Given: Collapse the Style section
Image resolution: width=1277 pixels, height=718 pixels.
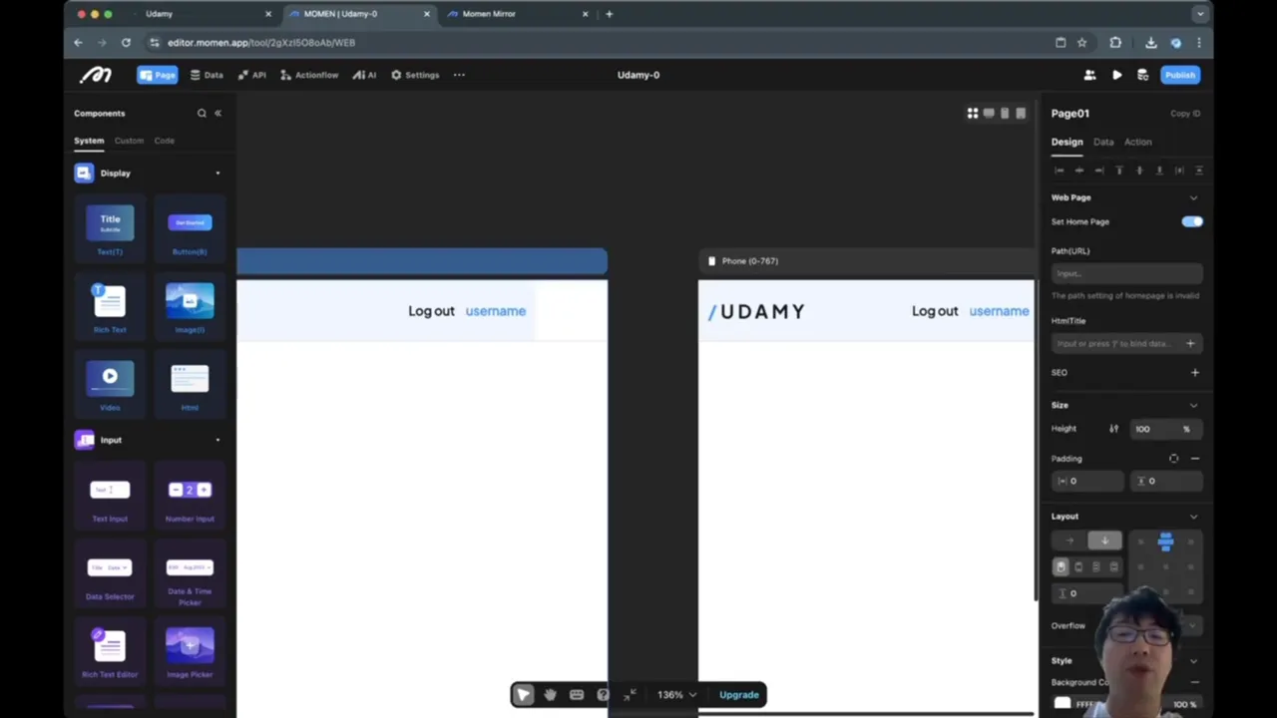Looking at the screenshot, I should tap(1193, 660).
